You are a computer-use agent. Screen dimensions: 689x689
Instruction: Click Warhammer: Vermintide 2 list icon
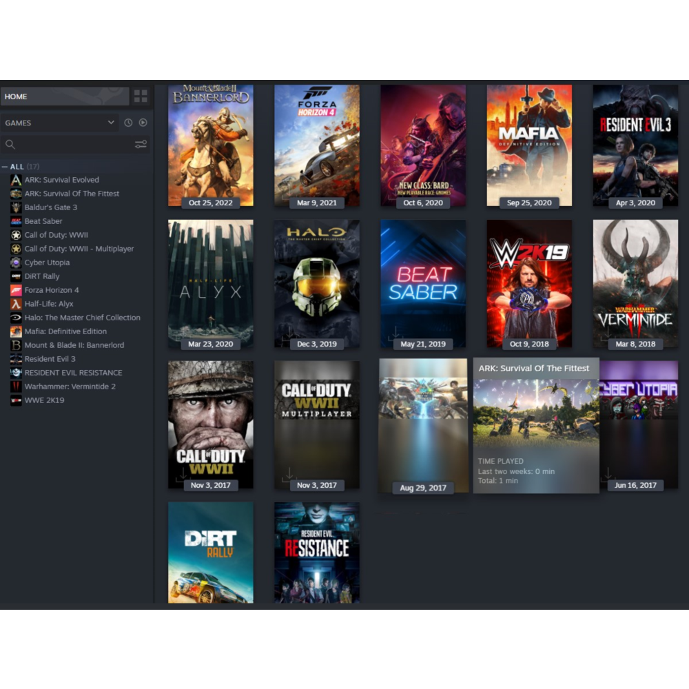[x=16, y=387]
